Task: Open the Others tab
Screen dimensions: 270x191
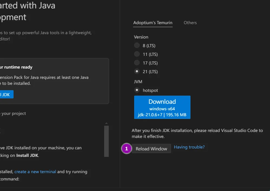Action: 190,23
